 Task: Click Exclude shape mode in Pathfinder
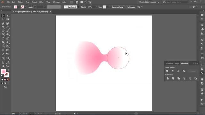(184, 71)
